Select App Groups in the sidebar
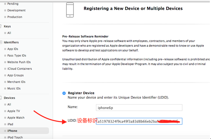The width and height of the screenshot is (211, 139). click(x=15, y=75)
